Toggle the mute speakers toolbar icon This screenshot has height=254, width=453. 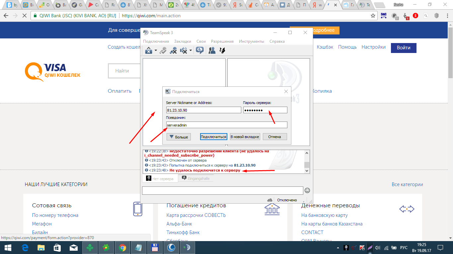click(x=184, y=50)
